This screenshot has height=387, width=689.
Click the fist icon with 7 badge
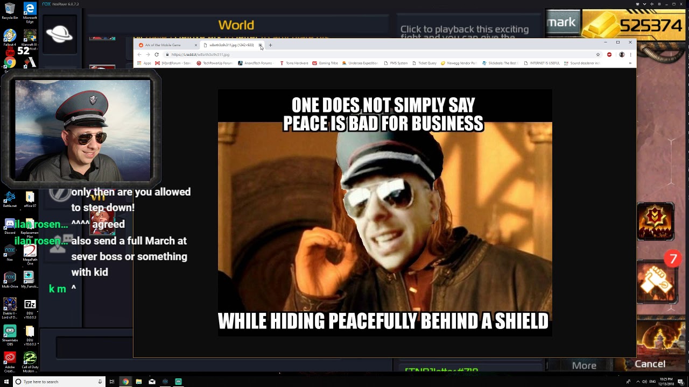[656, 282]
